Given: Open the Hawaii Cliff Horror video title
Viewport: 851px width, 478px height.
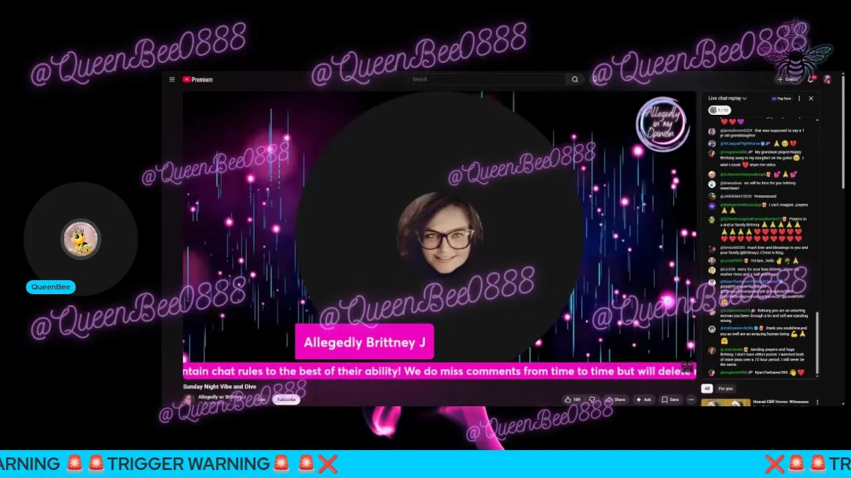Looking at the screenshot, I should pos(781,402).
